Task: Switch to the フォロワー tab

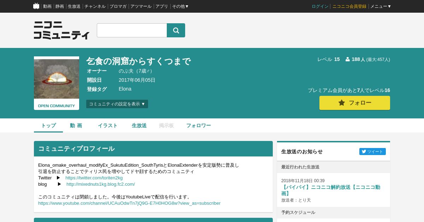Action: [x=199, y=125]
